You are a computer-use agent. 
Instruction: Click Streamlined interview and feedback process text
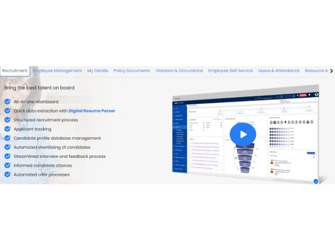[60, 157]
